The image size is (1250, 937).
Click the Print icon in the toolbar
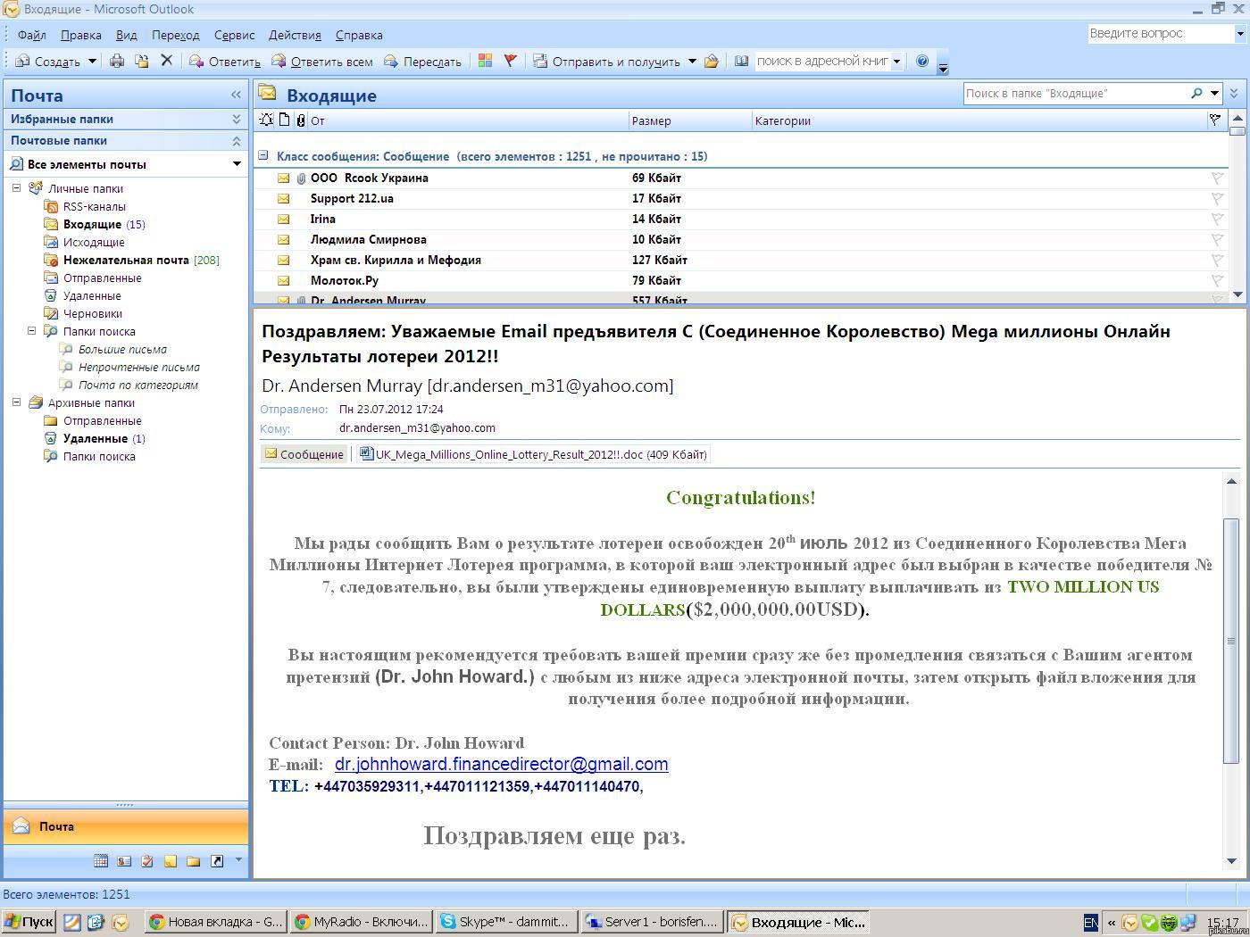click(x=117, y=61)
